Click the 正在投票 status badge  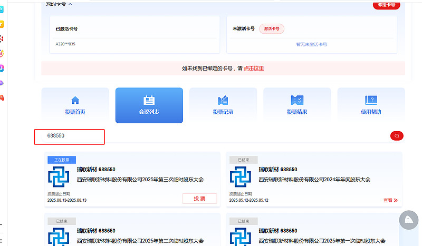click(x=62, y=160)
